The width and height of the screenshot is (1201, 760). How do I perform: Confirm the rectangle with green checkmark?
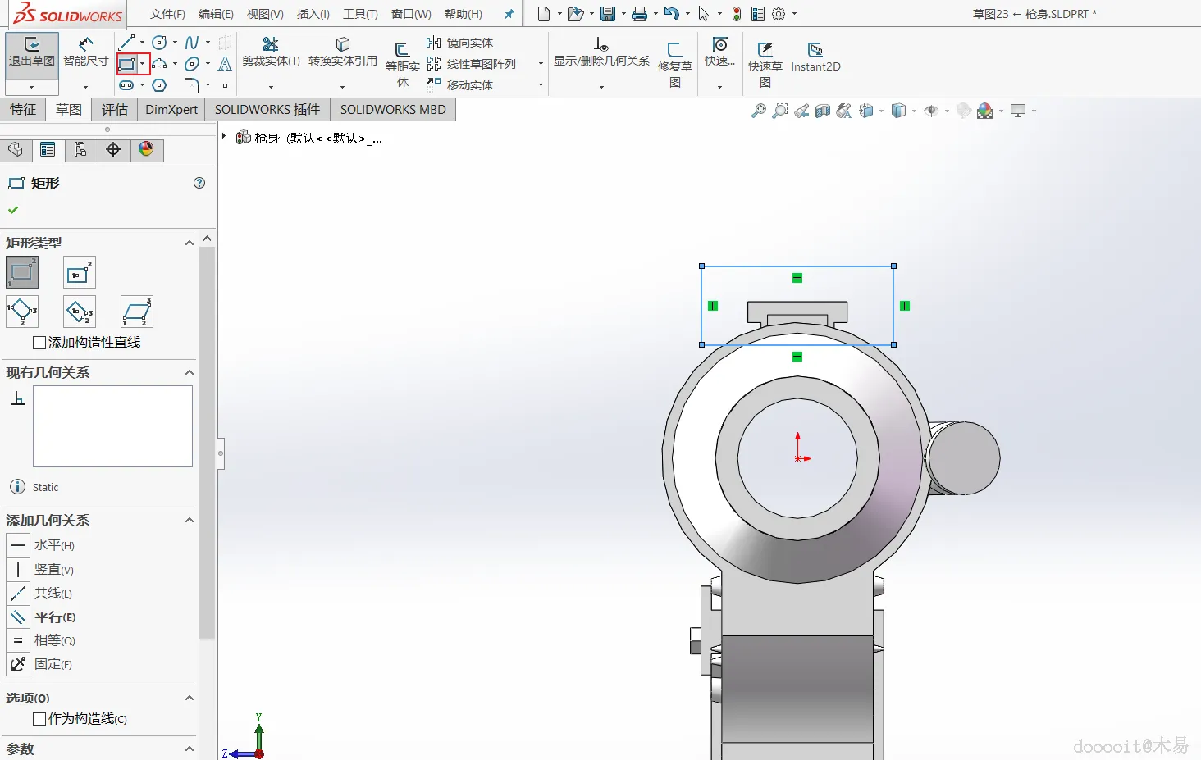click(x=13, y=210)
